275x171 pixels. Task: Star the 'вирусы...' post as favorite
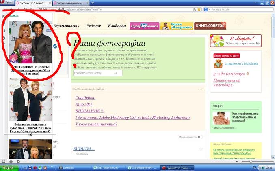tap(201, 149)
